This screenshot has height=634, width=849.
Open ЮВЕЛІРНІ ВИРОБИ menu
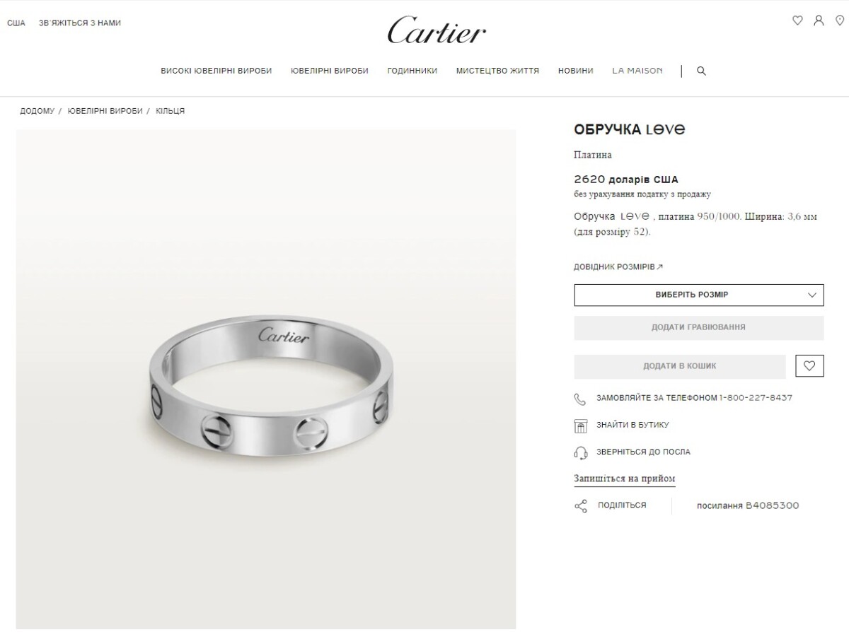tap(330, 71)
